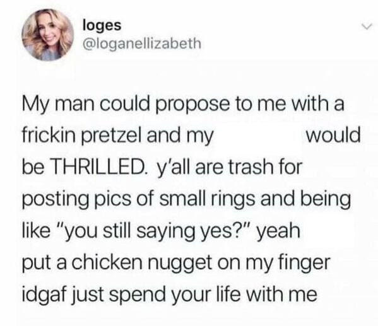
Task: Click the first line starting 'My man could propose'
Action: 183,105
